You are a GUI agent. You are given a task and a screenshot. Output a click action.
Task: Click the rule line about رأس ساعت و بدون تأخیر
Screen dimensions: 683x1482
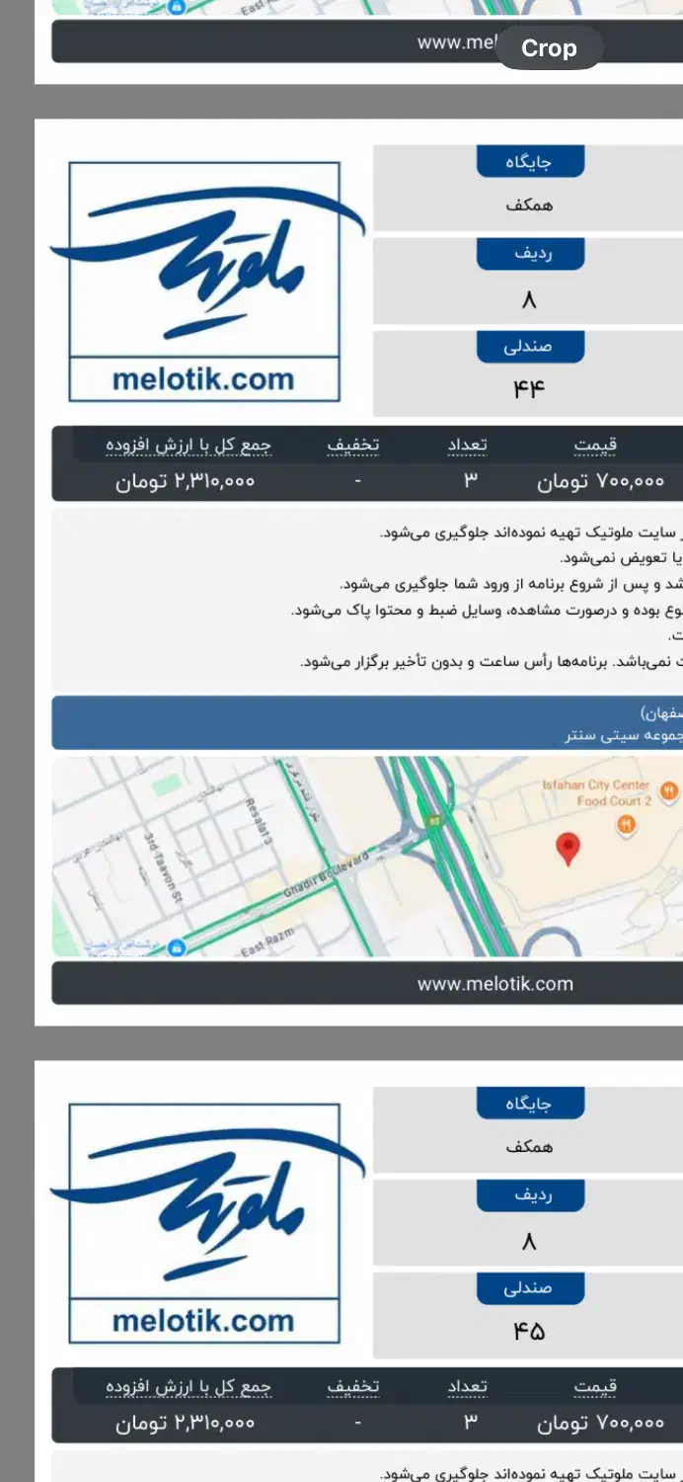[492, 661]
